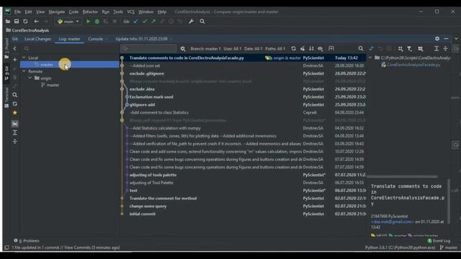This screenshot has height=259, width=461.
Task: Run the main configuration with green play icon
Action: tap(88, 22)
